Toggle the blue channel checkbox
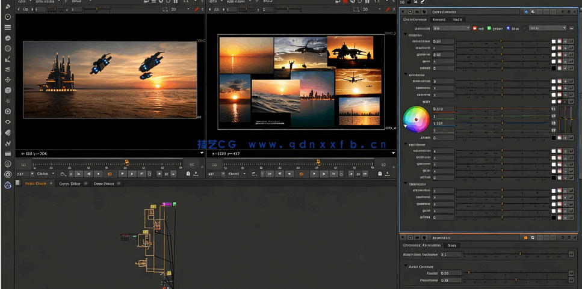This screenshot has width=582, height=289. pyautogui.click(x=508, y=28)
